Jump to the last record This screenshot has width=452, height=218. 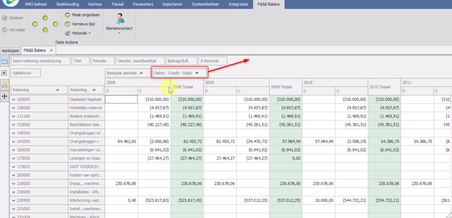click(55, 24)
